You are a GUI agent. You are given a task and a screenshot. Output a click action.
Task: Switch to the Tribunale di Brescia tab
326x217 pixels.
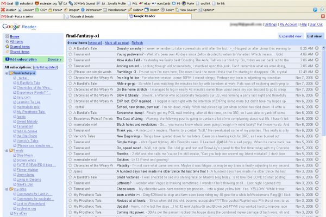tap(96, 17)
